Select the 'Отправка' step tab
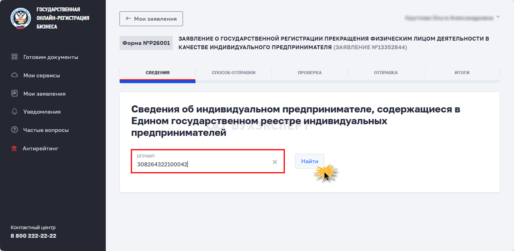 point(386,73)
